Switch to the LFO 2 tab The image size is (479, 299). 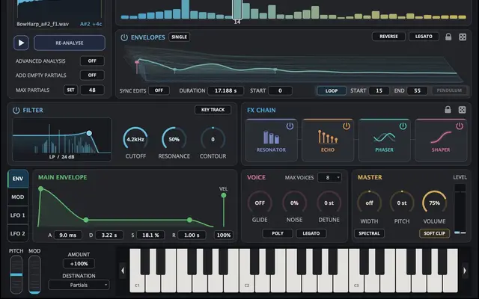tap(18, 233)
